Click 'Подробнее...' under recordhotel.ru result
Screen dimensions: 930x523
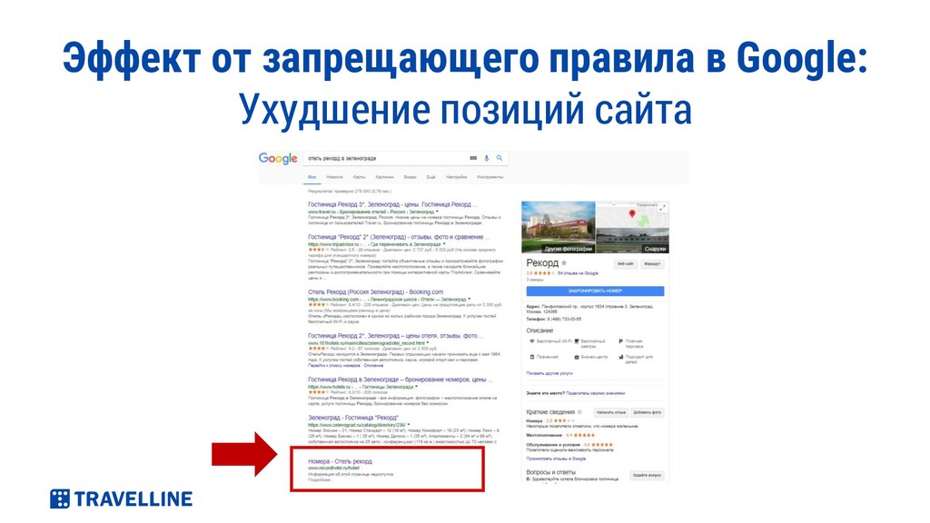[321, 479]
